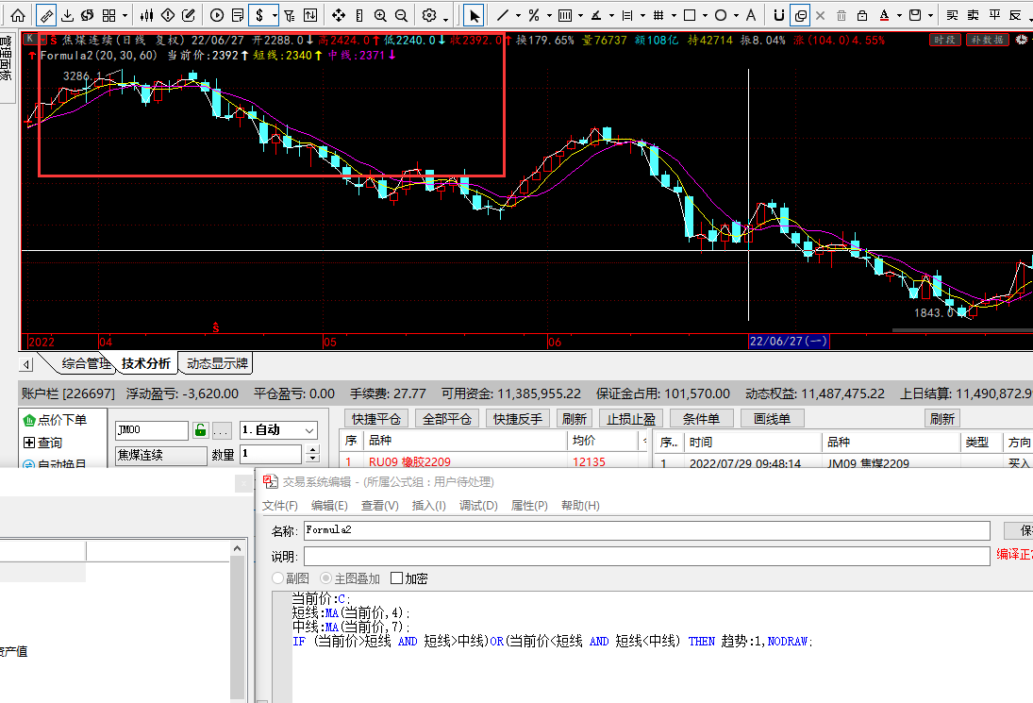Open the 调试(D) menu
The height and width of the screenshot is (703, 1033).
(x=478, y=506)
